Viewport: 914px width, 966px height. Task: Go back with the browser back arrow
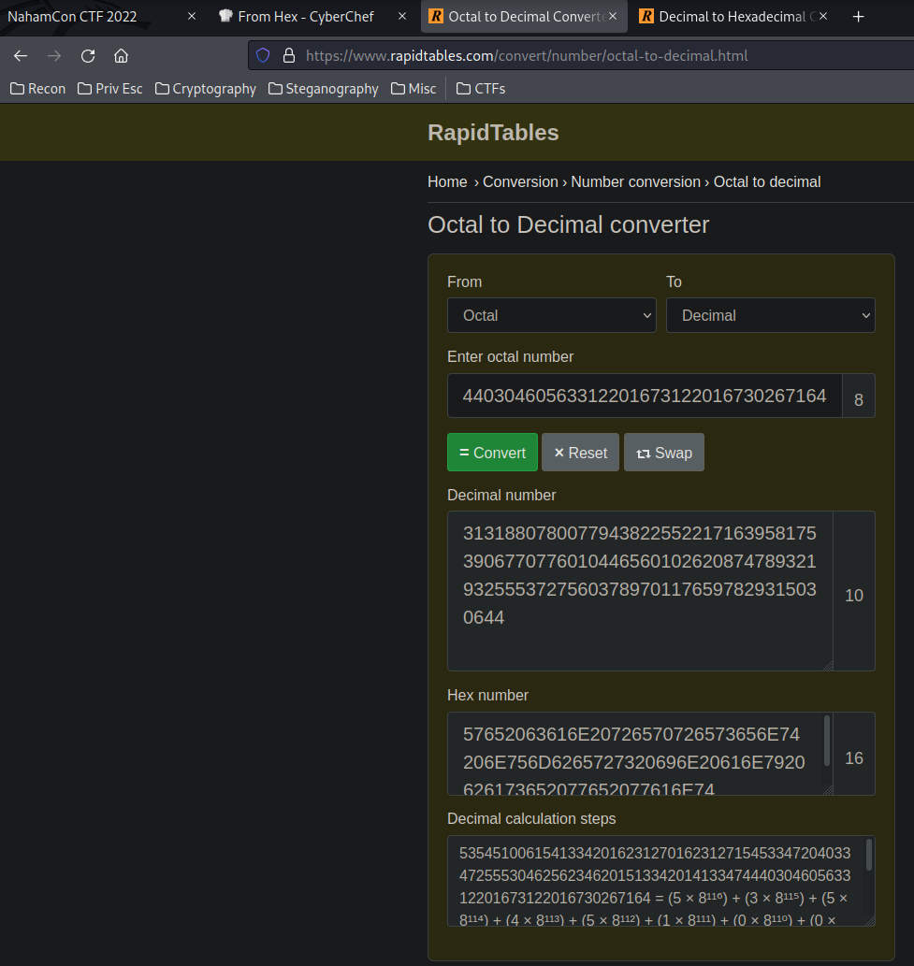(21, 56)
